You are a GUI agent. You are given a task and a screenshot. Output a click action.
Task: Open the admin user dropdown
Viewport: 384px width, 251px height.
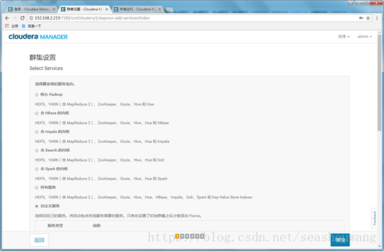(365, 37)
